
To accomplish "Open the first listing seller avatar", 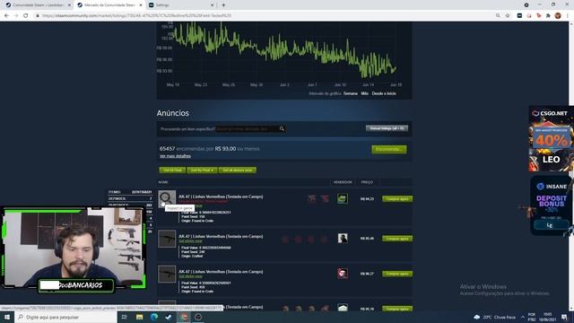I will point(343,198).
